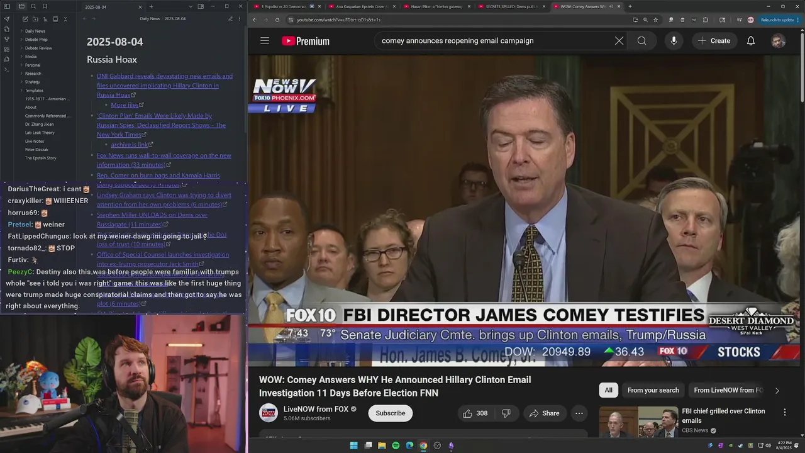Open 'The Epstein Story' note
This screenshot has height=453, width=805.
click(41, 159)
